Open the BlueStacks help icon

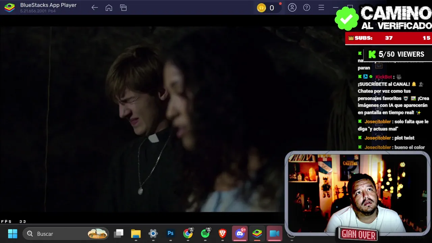(306, 7)
